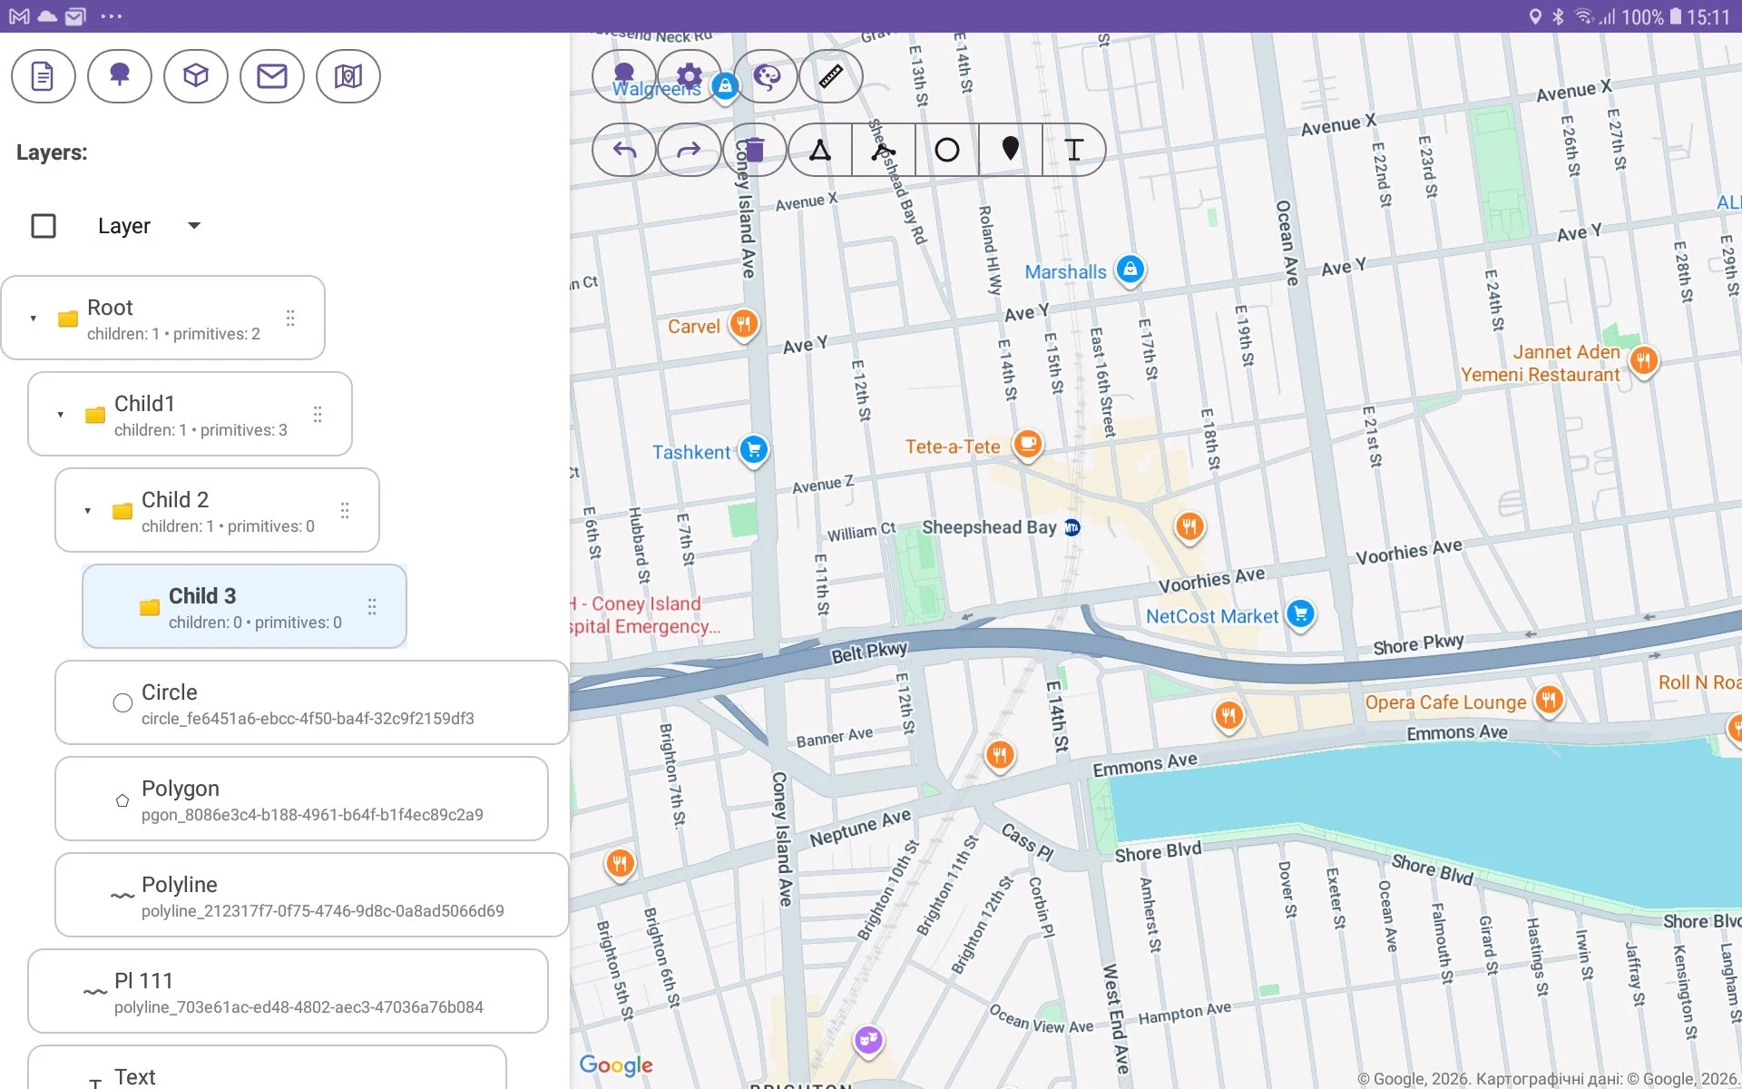Click the drag handle on the Root row
This screenshot has width=1742, height=1089.
(290, 319)
